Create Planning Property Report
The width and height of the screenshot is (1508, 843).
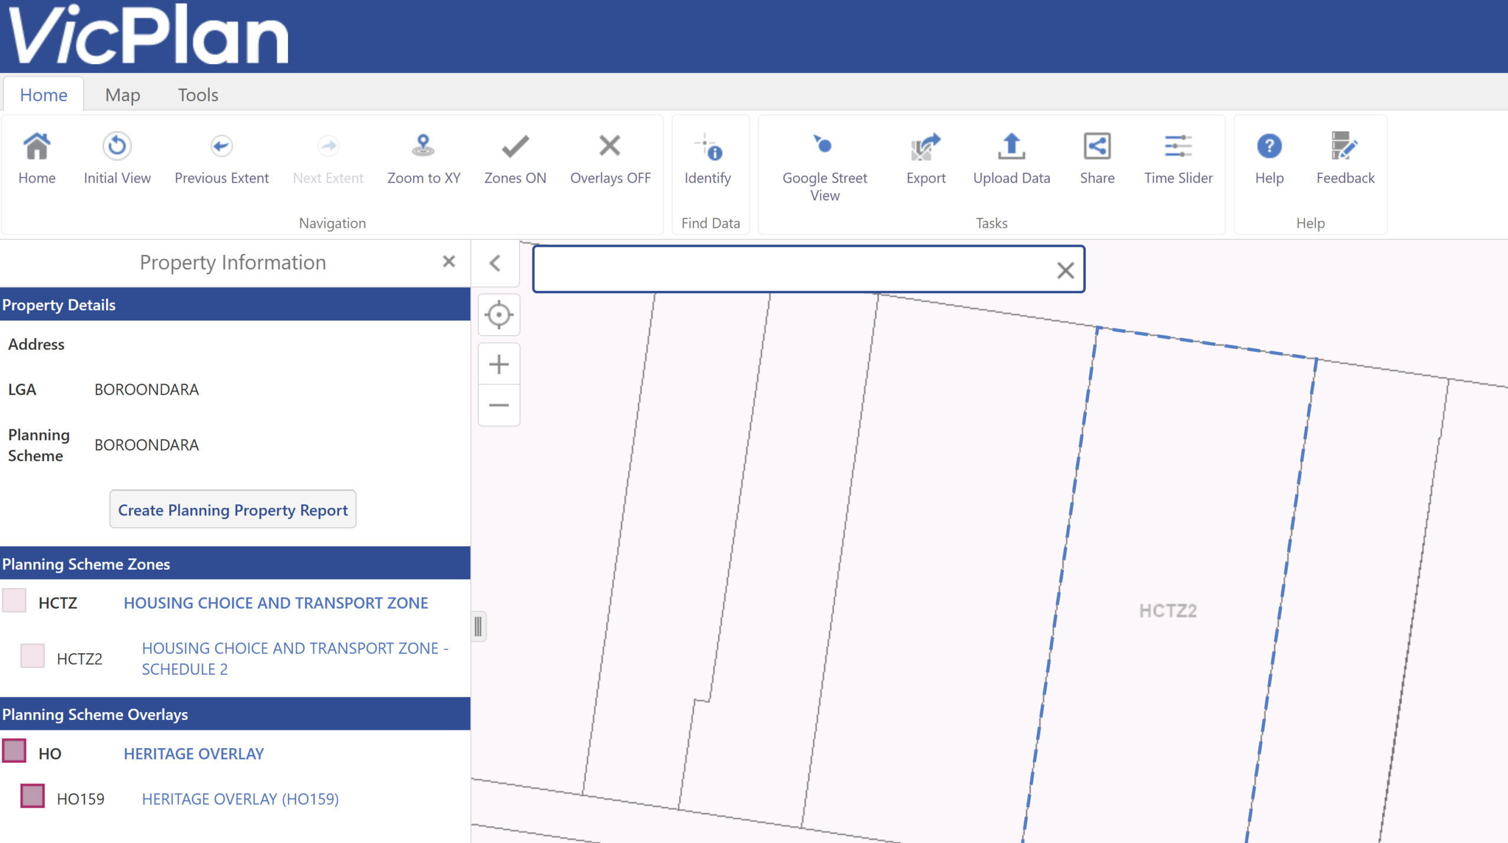point(233,510)
